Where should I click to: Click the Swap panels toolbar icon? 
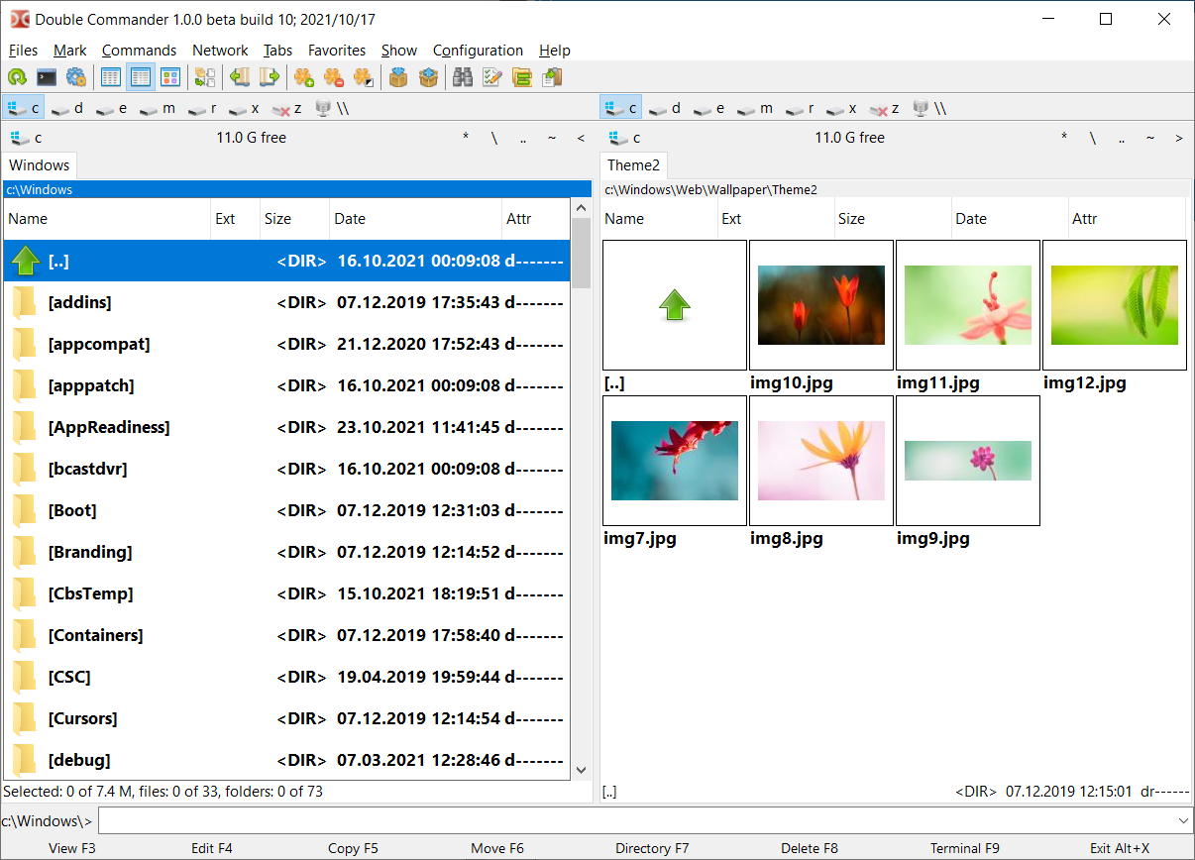point(205,77)
